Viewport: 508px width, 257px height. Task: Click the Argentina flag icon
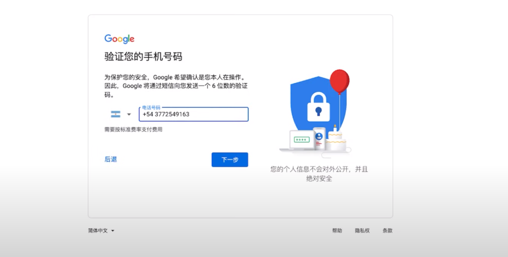pos(116,114)
